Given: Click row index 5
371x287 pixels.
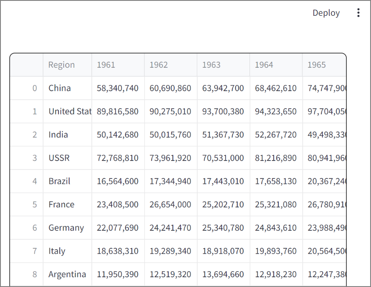Looking at the screenshot, I should click(26, 204).
